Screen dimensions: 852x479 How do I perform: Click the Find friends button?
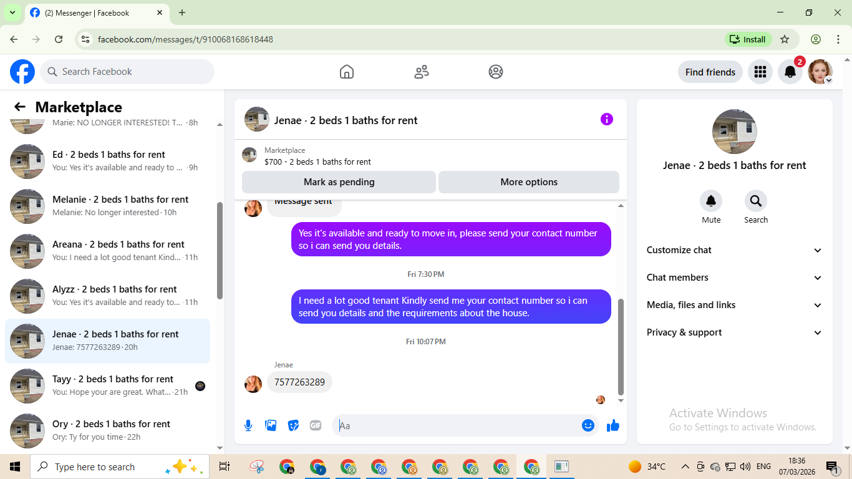tap(710, 72)
